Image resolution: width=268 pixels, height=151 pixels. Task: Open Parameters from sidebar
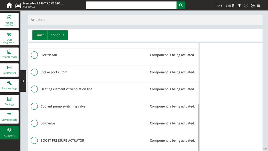(9, 70)
